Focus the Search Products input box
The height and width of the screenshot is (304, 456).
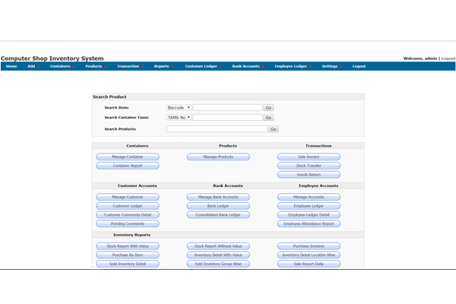click(x=217, y=129)
